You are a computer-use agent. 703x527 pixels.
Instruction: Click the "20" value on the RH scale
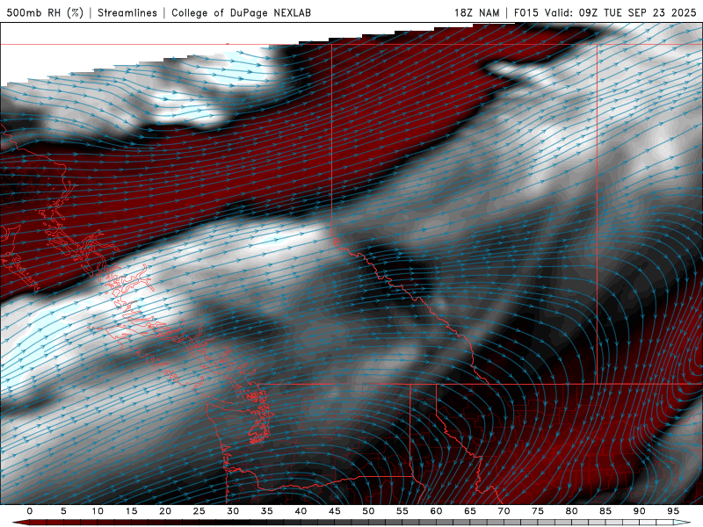coord(165,511)
